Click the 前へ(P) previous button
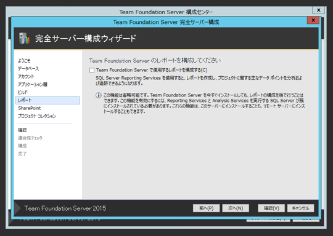 (206, 208)
